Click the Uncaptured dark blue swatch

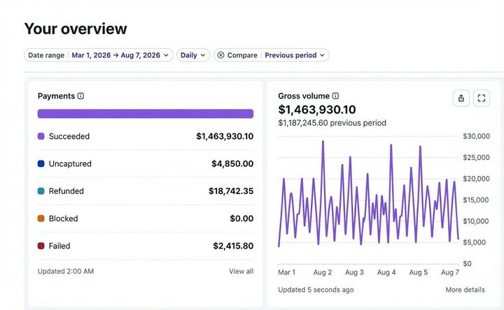41,164
